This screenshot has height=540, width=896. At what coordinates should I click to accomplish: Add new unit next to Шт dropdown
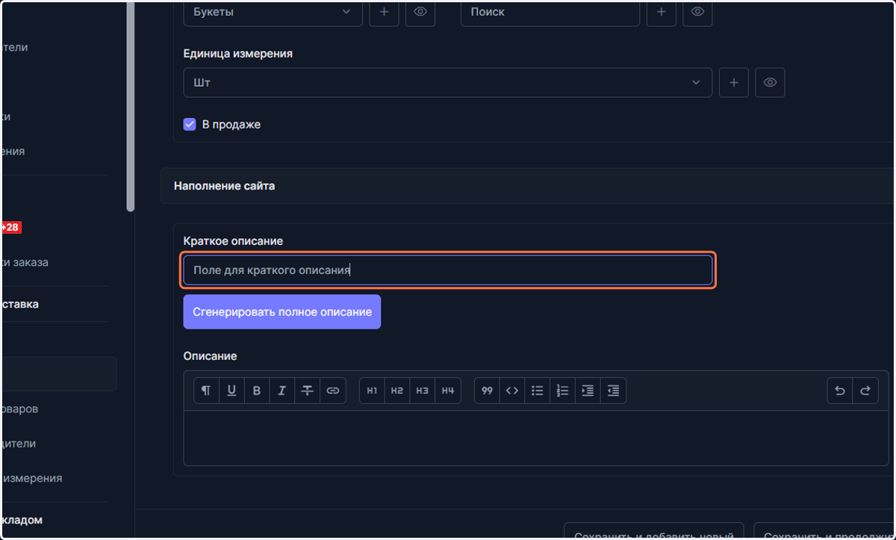733,82
